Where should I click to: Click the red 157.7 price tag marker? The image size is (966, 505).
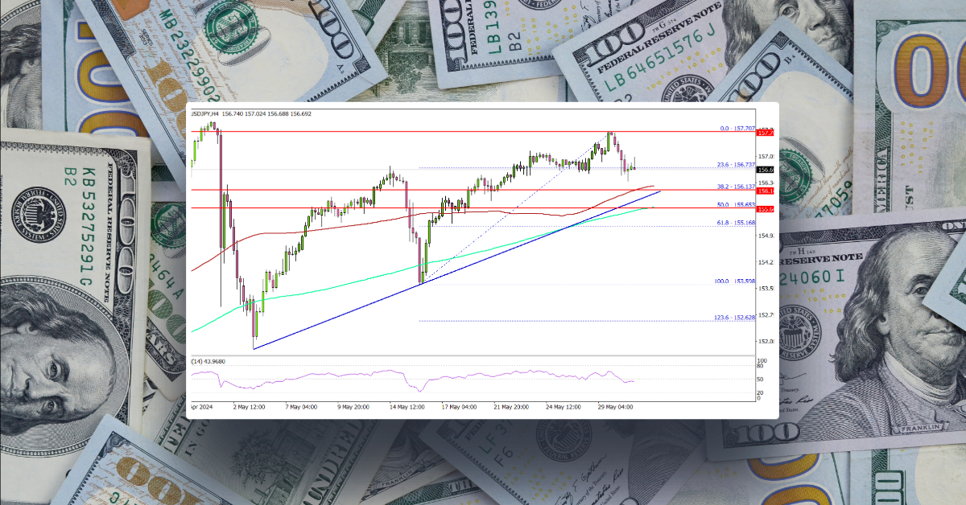766,133
